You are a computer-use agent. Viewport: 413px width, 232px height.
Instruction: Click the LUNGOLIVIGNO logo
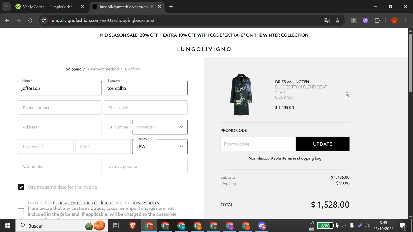click(204, 49)
